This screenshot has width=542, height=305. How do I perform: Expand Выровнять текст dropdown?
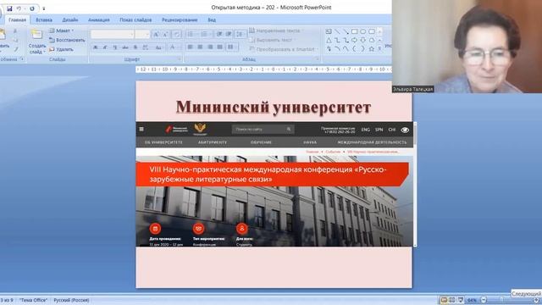tap(272, 40)
